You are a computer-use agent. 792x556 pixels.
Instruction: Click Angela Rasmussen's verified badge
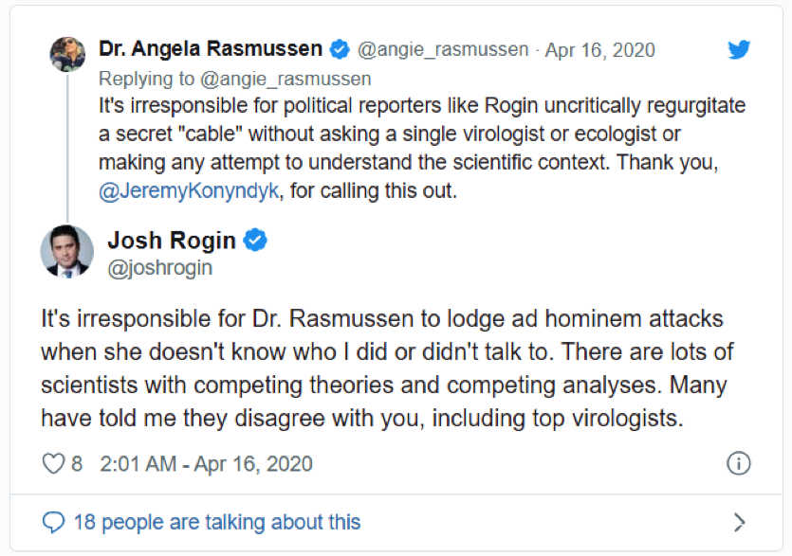341,49
